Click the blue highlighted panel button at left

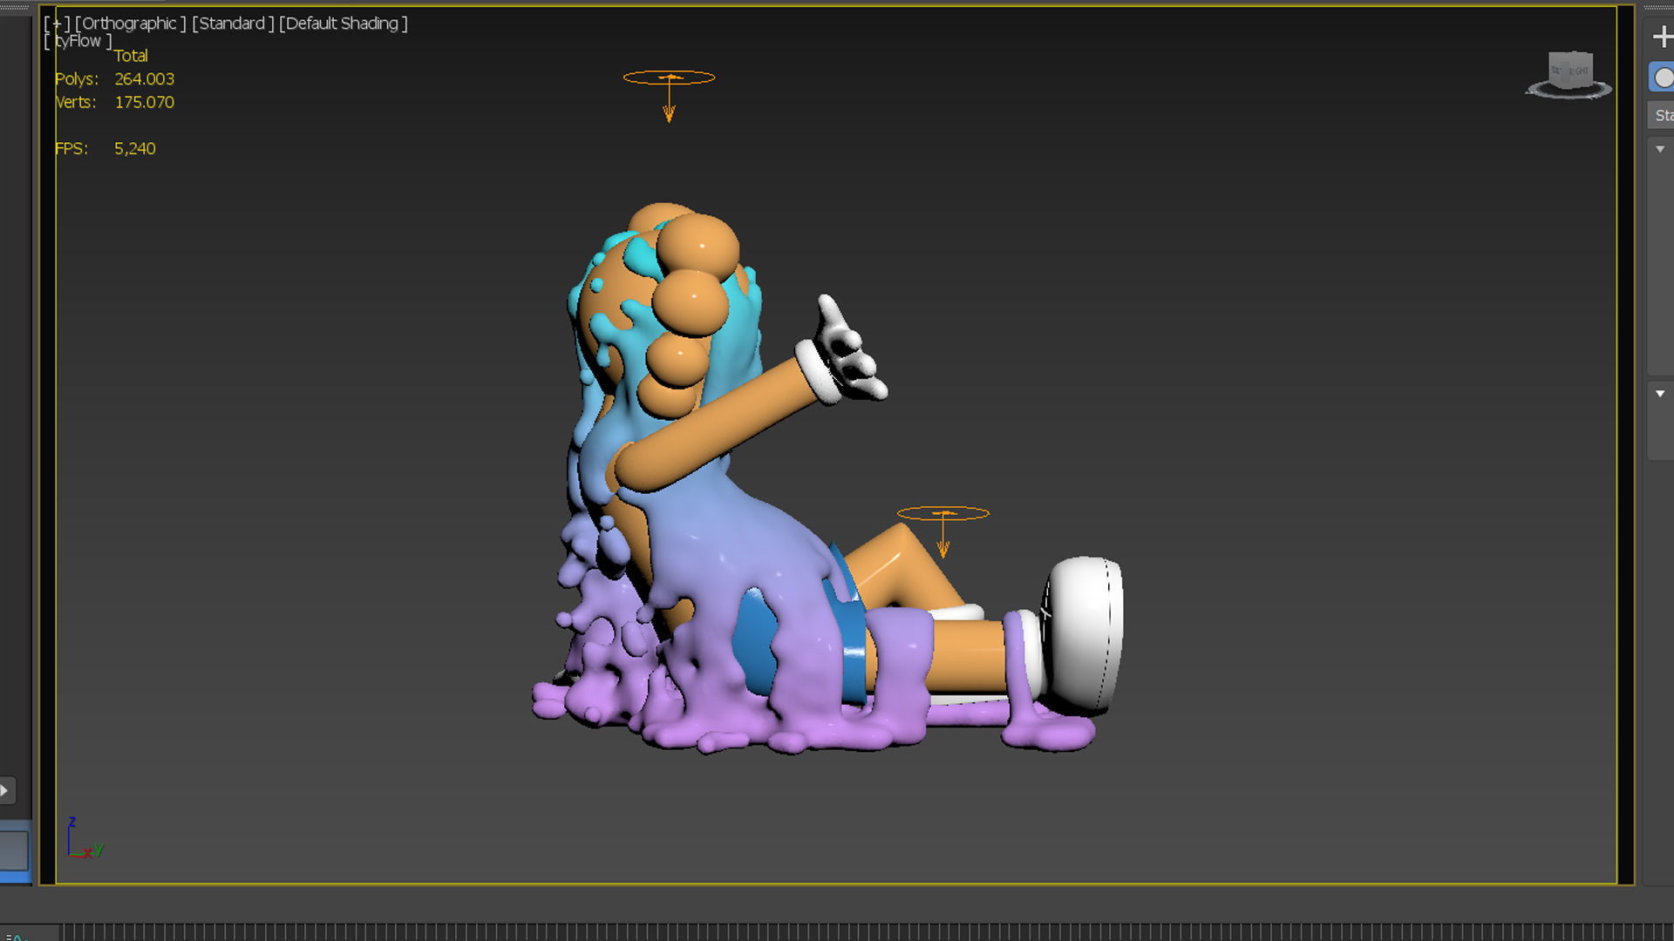pos(15,851)
